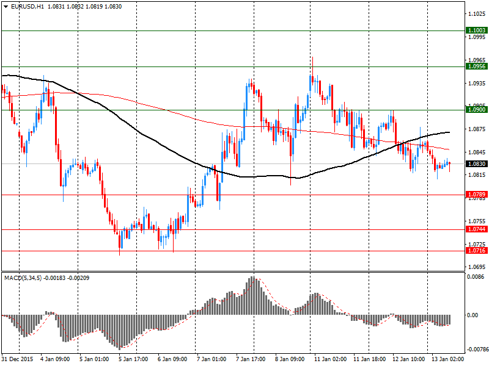The image size is (489, 366).
Task: Click the 0.0086 MACD scale value
Action: coord(476,277)
